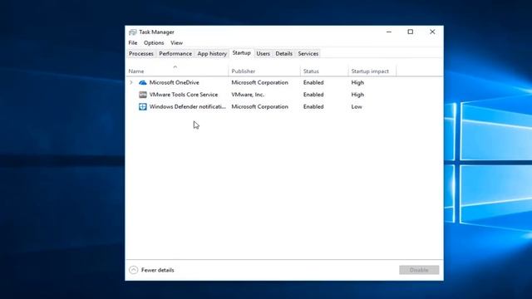Click the Task Manager title bar icon
The image size is (532, 299).
(x=133, y=32)
